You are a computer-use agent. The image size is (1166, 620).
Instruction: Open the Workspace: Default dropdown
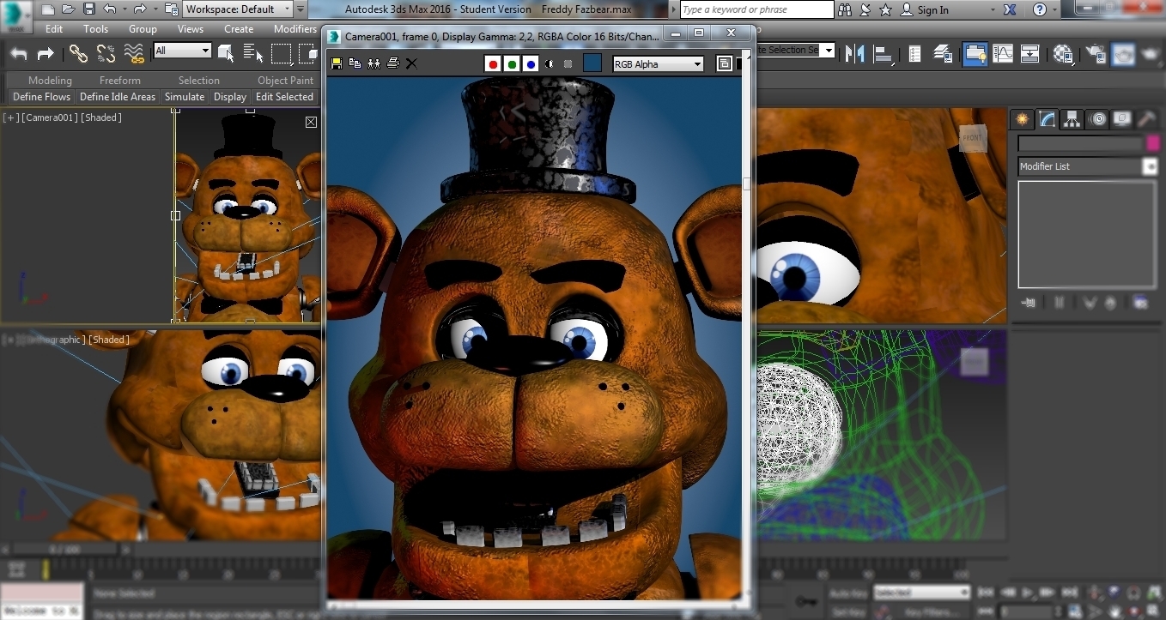[238, 9]
